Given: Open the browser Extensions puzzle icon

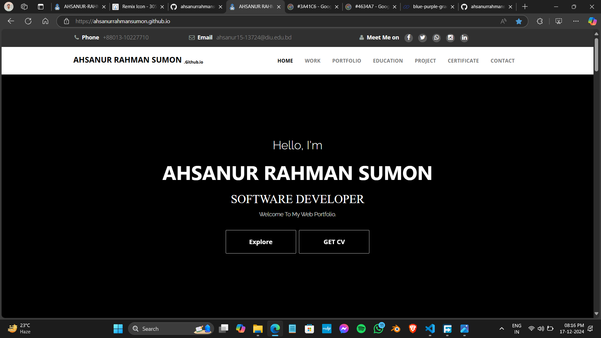Looking at the screenshot, I should 540,21.
